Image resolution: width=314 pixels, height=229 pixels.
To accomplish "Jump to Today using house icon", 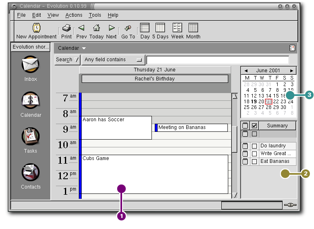I will [x=96, y=28].
